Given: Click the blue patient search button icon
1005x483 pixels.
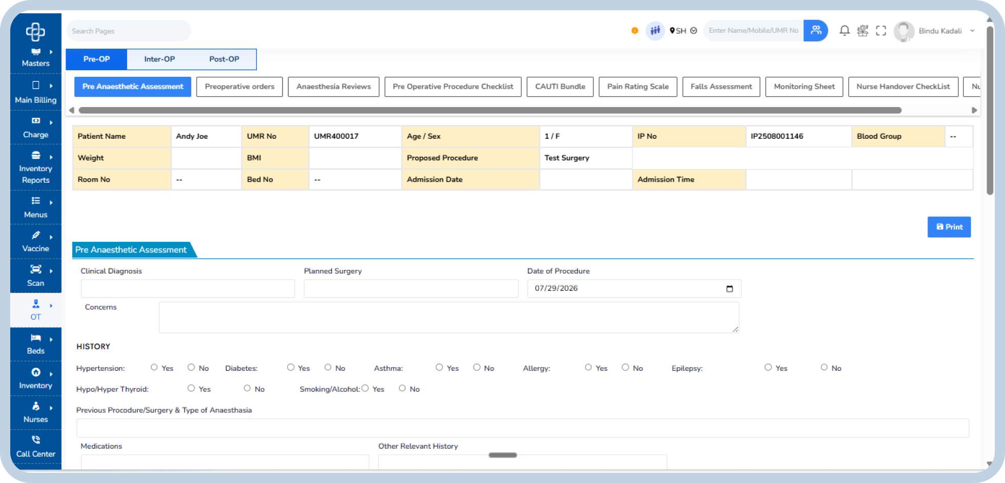Looking at the screenshot, I should tap(816, 31).
